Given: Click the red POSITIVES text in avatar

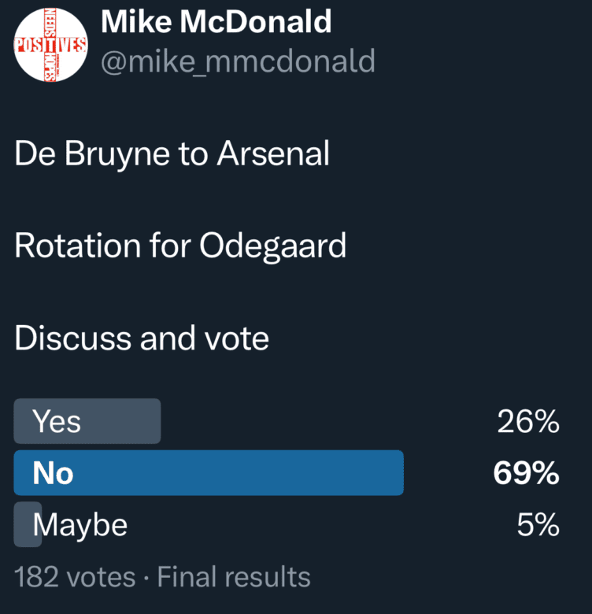Looking at the screenshot, I should [50, 45].
